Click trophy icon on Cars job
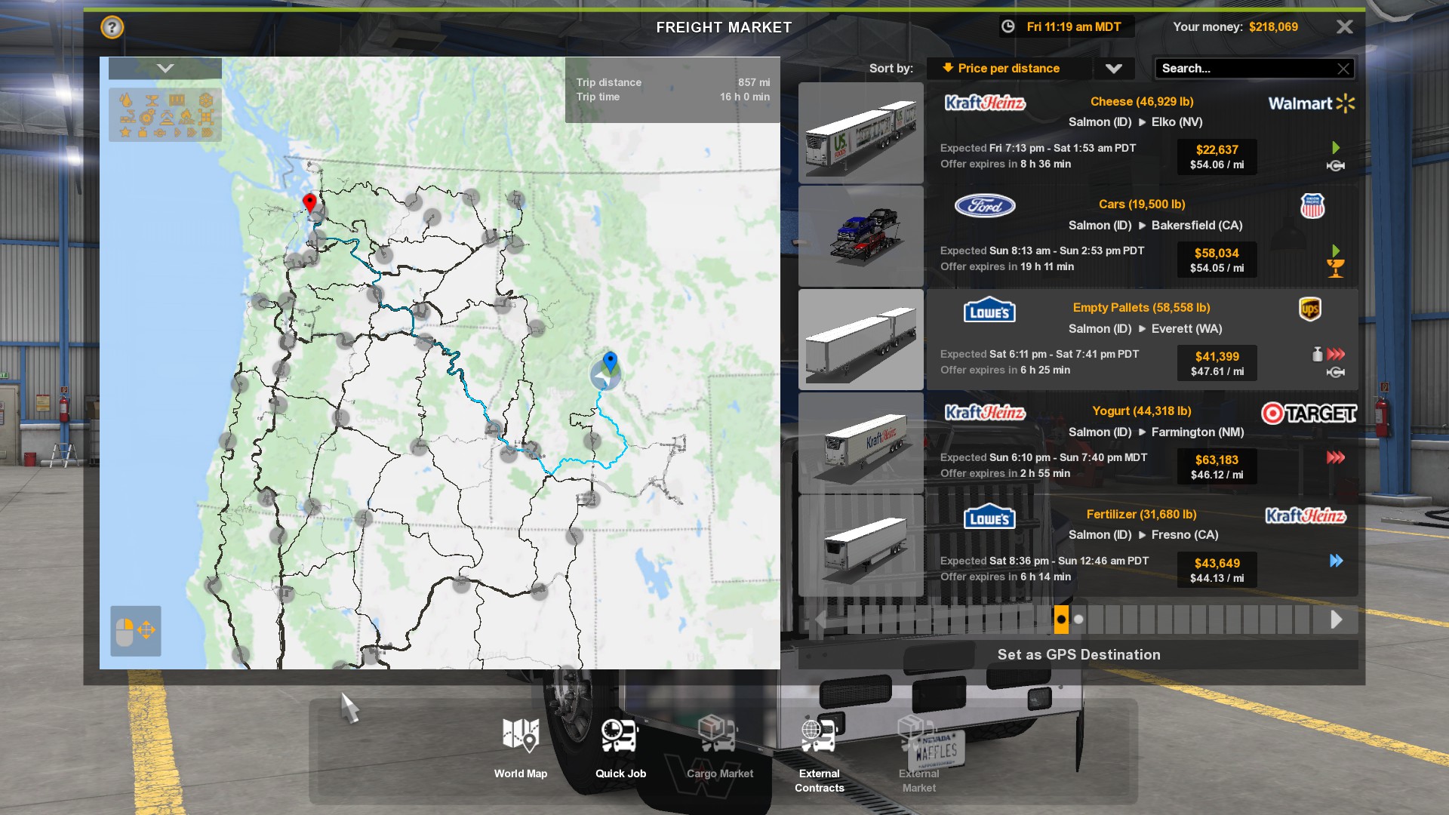The height and width of the screenshot is (815, 1449). tap(1335, 268)
